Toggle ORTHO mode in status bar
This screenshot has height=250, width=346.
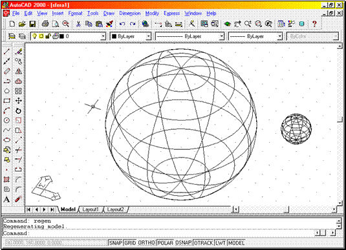tap(146, 243)
